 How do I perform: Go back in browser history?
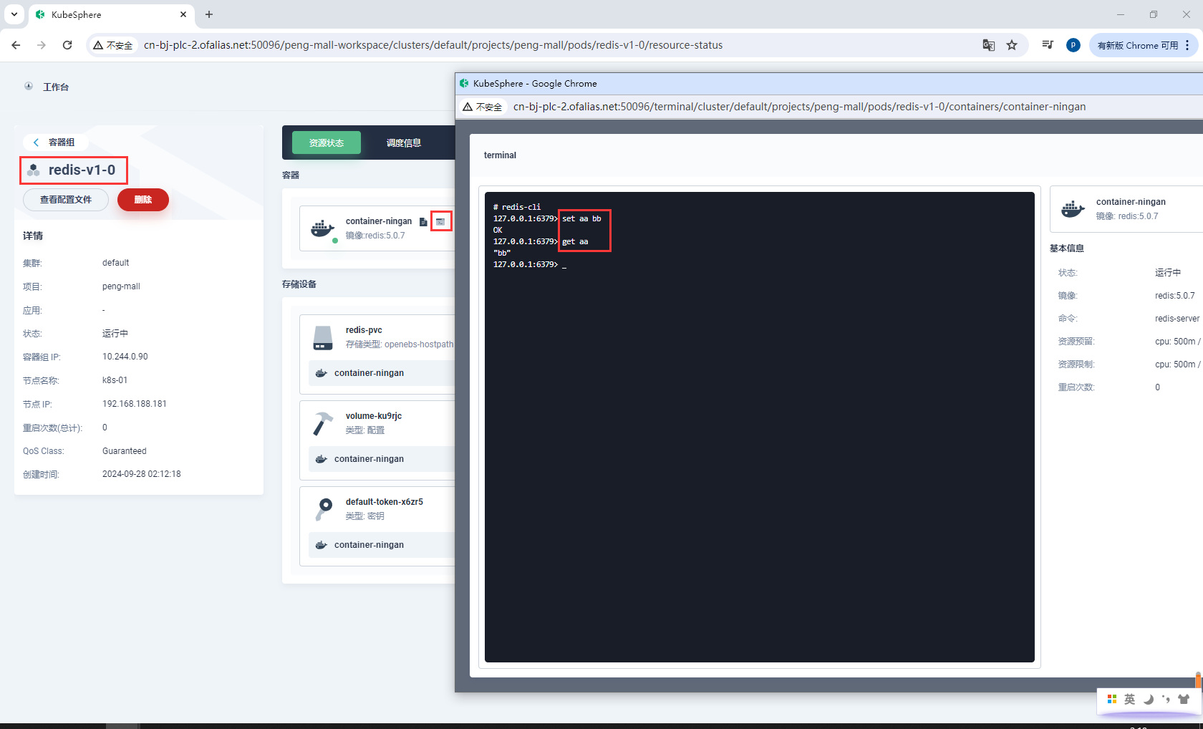[16, 45]
